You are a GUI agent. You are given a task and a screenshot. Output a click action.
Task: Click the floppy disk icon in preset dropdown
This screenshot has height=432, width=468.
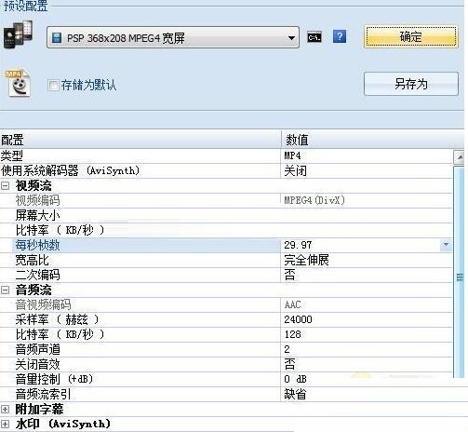(57, 38)
